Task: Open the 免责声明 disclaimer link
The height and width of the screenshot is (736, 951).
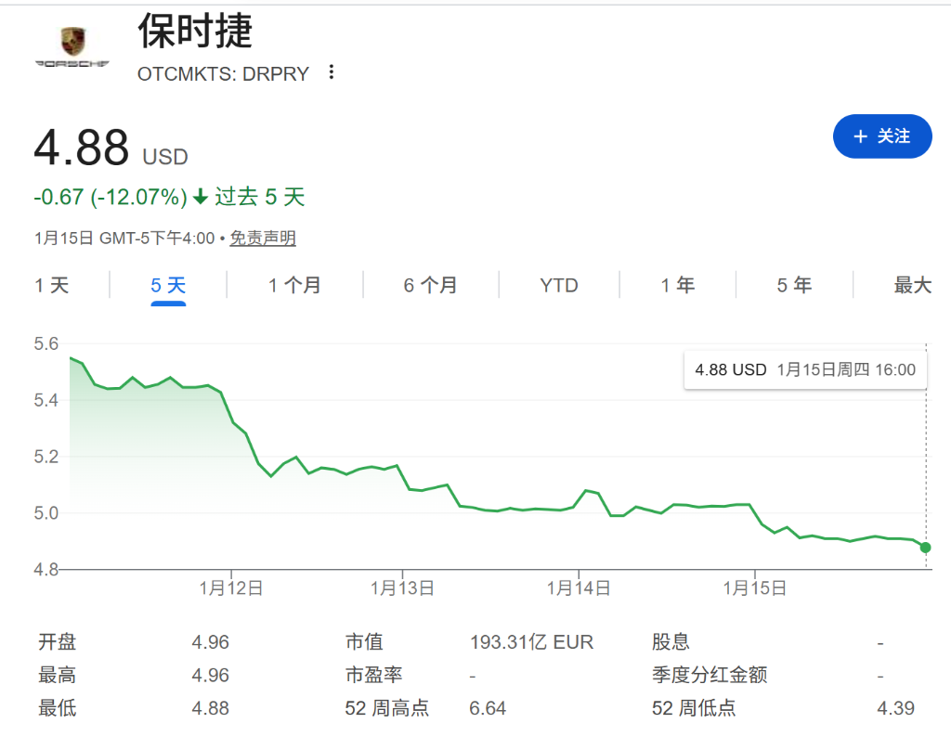Action: (x=263, y=239)
